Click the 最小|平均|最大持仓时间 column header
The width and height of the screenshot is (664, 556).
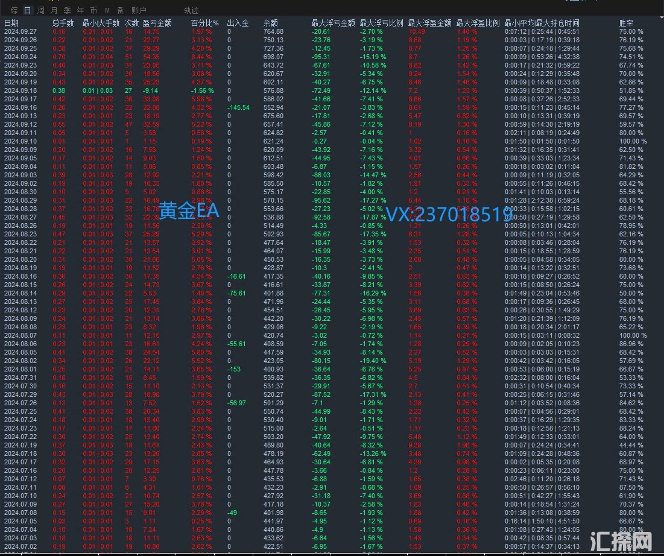(542, 23)
